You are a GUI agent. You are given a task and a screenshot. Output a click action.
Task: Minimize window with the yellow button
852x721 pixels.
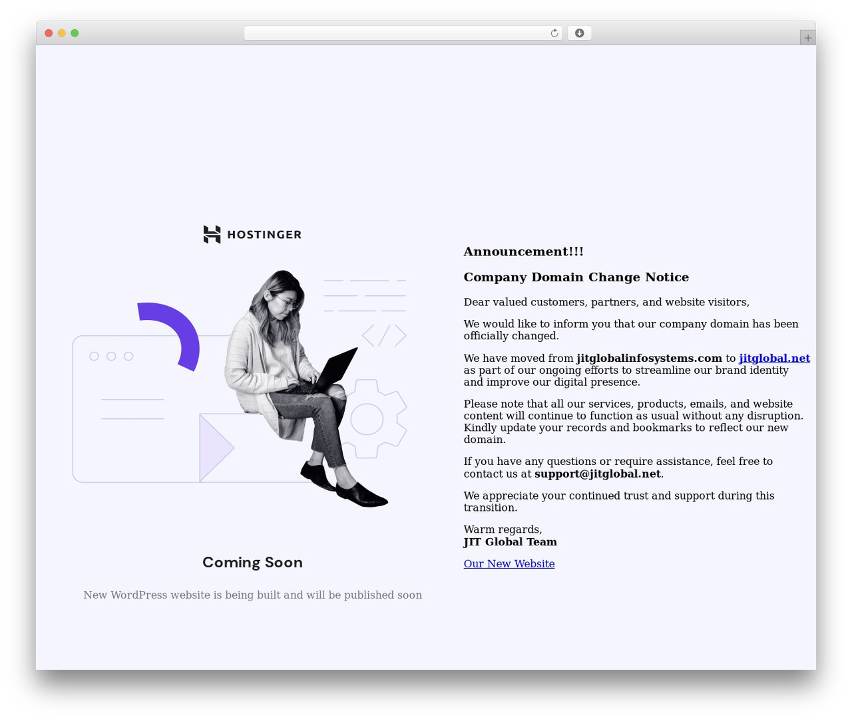pyautogui.click(x=61, y=33)
